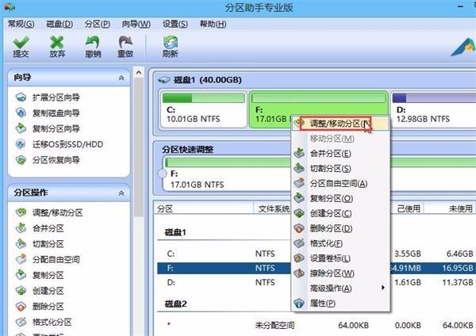Choose 分区自由空间(A) in context menu
Image resolution: width=476 pixels, height=336 pixels.
(340, 184)
